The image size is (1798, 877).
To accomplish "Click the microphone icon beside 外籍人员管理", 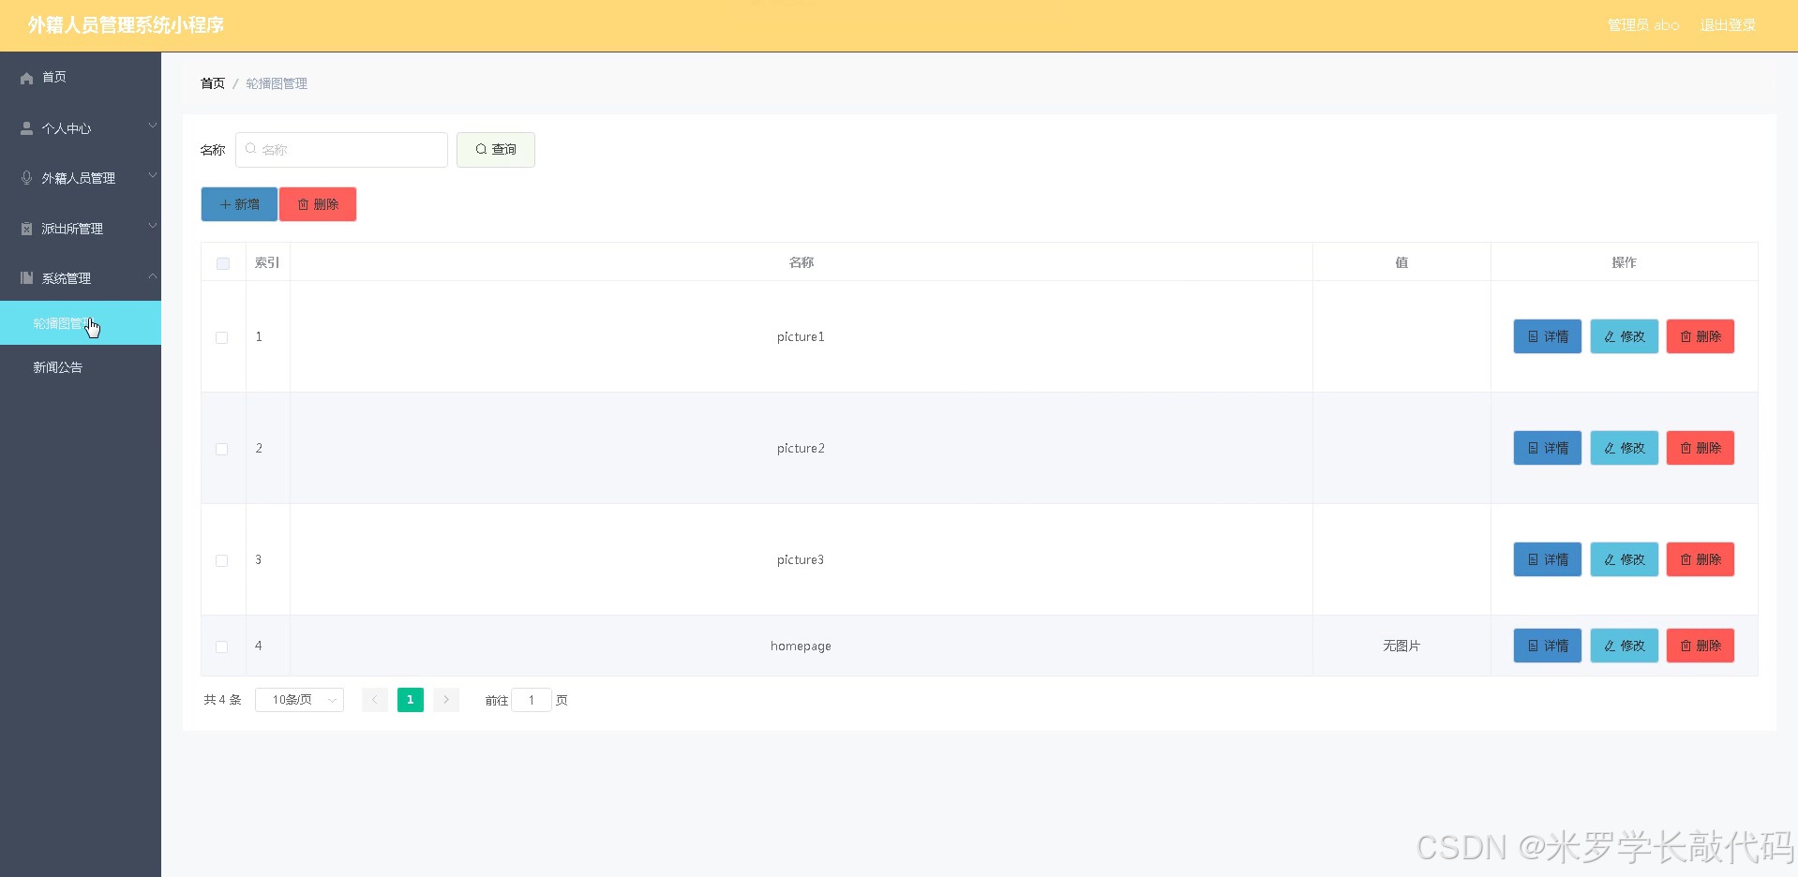I will (26, 178).
